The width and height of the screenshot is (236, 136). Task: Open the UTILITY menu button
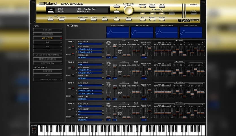[128, 20]
